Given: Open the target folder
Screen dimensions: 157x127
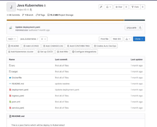Looking at the screenshot, I should 15,72.
